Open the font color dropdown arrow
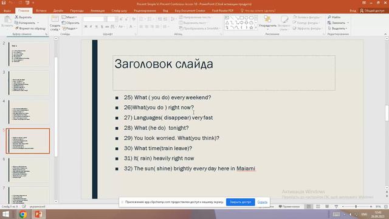The height and width of the screenshot is (219, 389). pos(135,27)
